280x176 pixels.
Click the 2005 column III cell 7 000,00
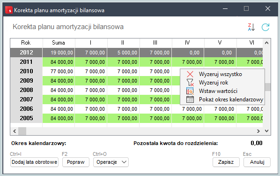(155, 118)
